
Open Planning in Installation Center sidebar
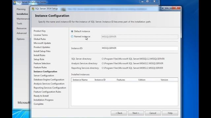[x=21, y=9]
